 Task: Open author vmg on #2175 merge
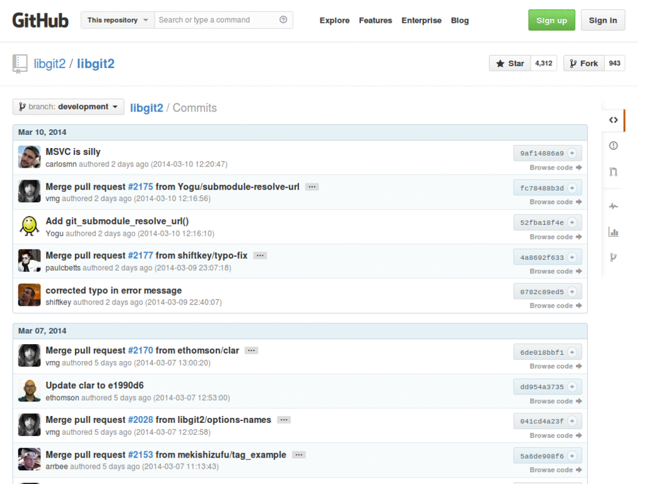(x=53, y=199)
